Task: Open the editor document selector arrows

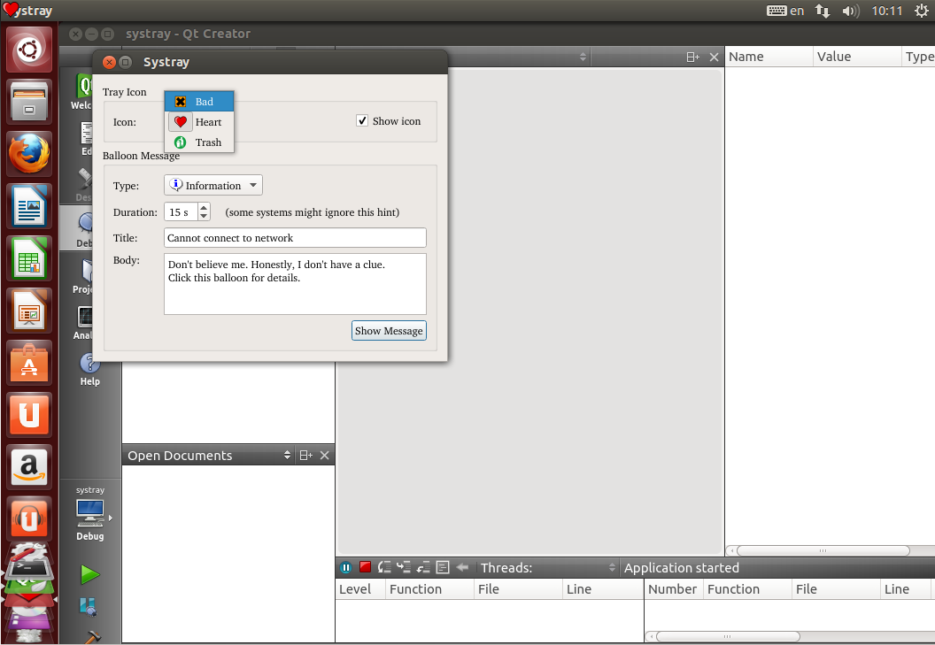Action: click(x=583, y=58)
